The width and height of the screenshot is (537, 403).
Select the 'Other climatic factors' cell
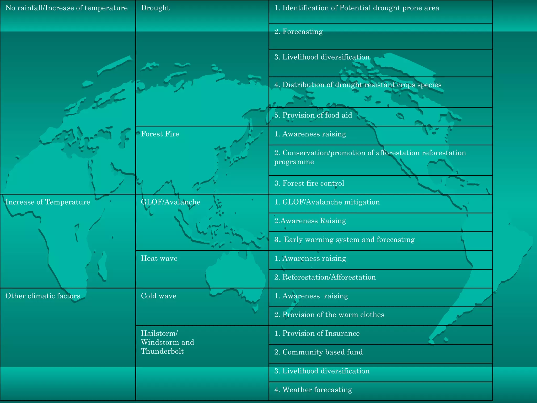[43, 296]
